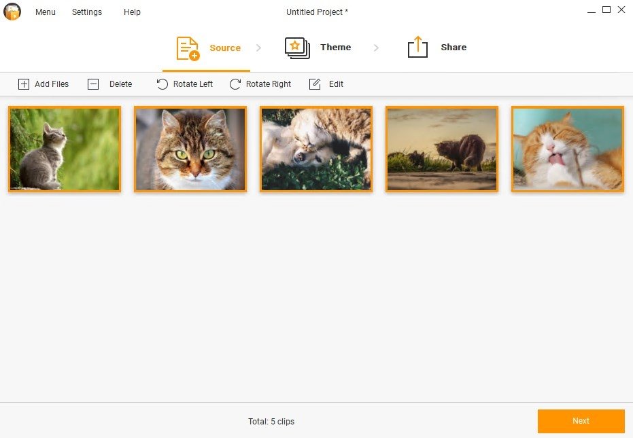633x438 pixels.
Task: Close the application window
Action: tap(621, 10)
